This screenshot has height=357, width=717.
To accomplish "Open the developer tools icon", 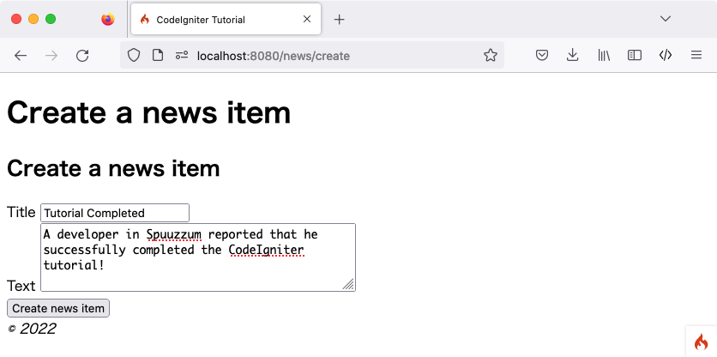I will 666,56.
